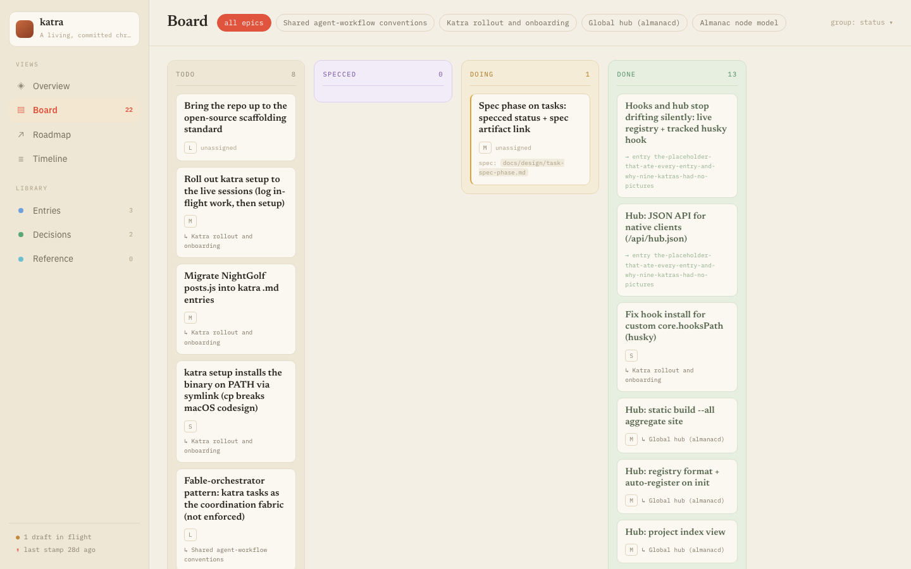911x569 pixels.
Task: Open the Entries library
Action: pos(74,211)
